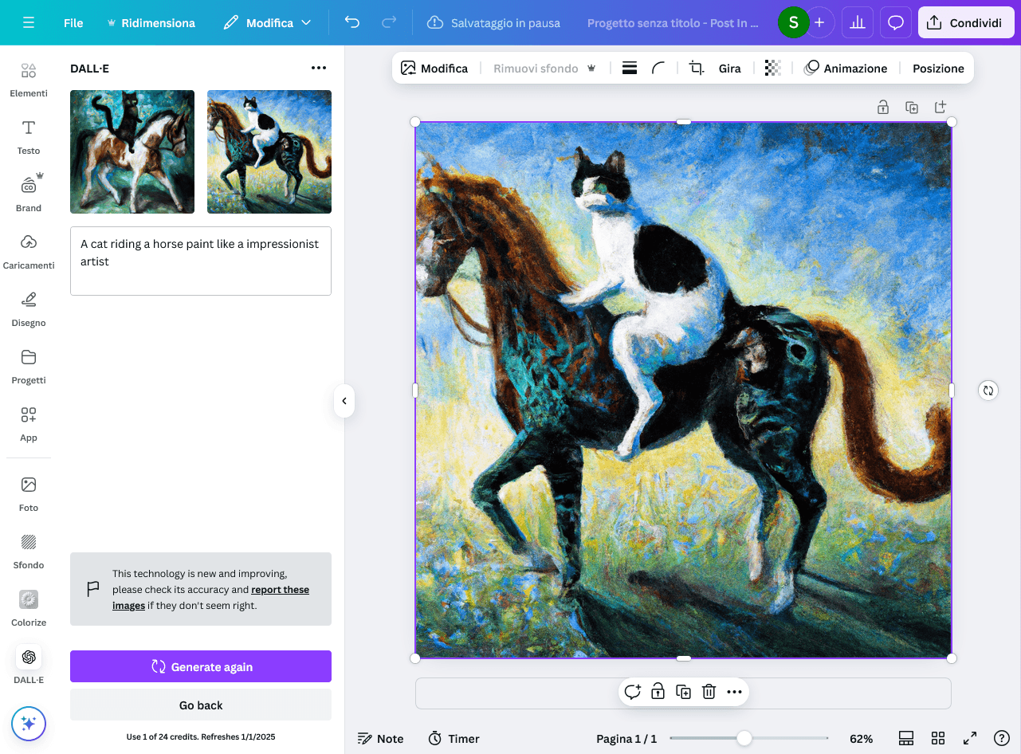The height and width of the screenshot is (754, 1021).
Task: Click the Canva magic assistant button
Action: (29, 724)
